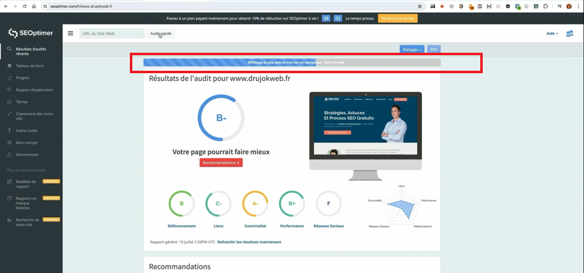Click the Déconnexion logout icon

tap(9, 154)
